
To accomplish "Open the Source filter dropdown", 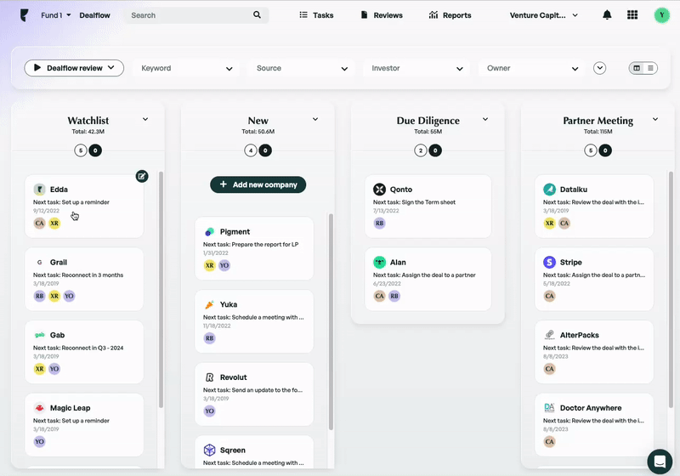I will [303, 68].
